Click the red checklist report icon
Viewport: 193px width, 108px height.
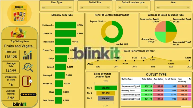click(27, 81)
